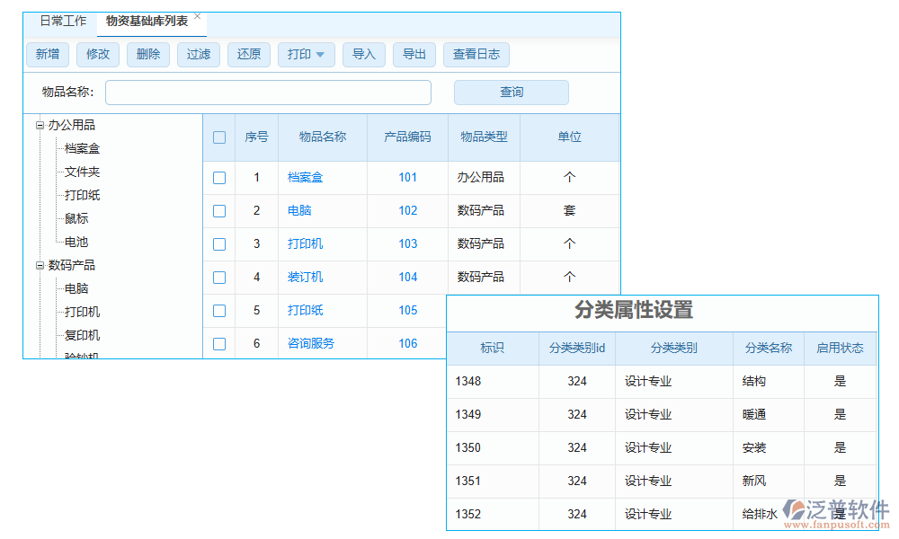899x539 pixels.
Task: Click the 过滤 filter button
Action: (x=198, y=54)
